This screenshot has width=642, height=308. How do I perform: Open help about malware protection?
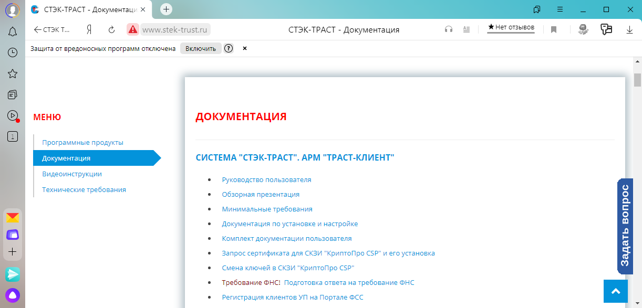pos(229,48)
